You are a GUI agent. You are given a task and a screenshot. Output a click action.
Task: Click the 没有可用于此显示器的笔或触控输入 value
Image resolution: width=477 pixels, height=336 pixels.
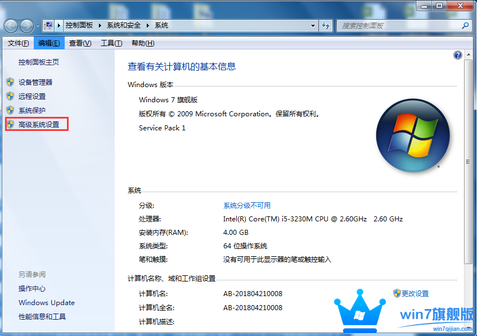click(x=277, y=260)
